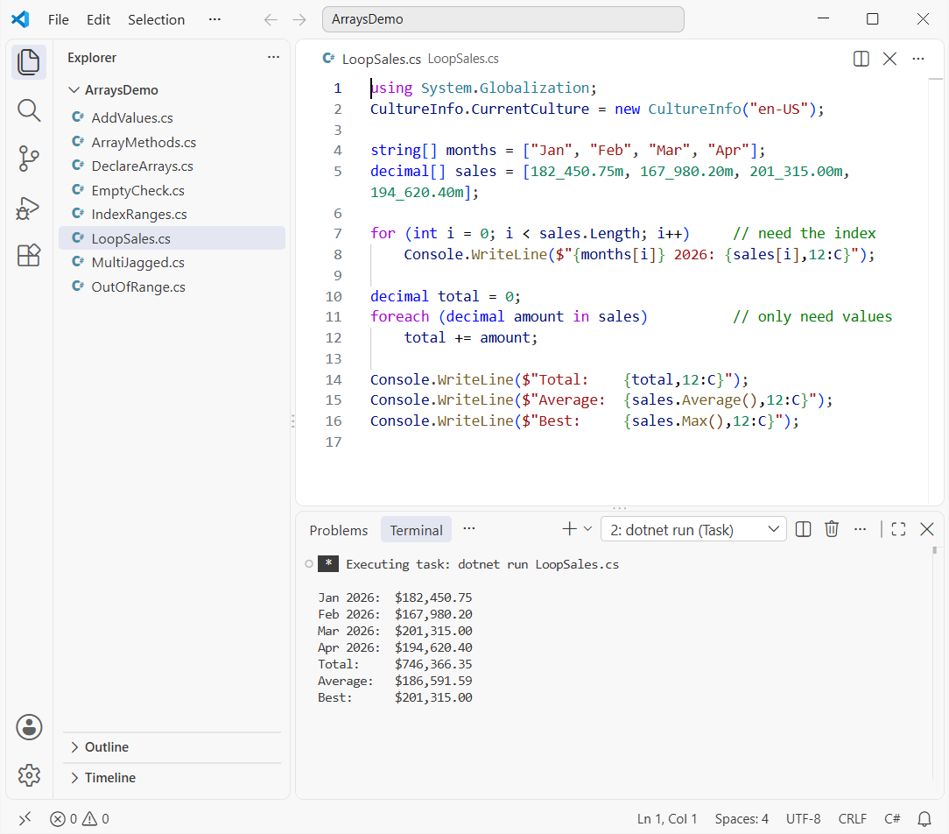949x834 pixels.
Task: Click the 'Total: $746,366.35' terminal output
Action: tap(395, 664)
